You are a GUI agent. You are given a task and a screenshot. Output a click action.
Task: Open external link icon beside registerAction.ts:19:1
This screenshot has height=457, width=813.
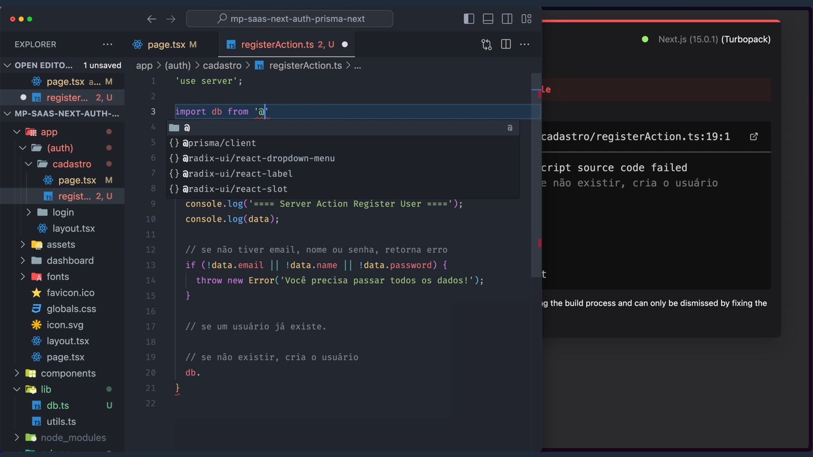[754, 136]
